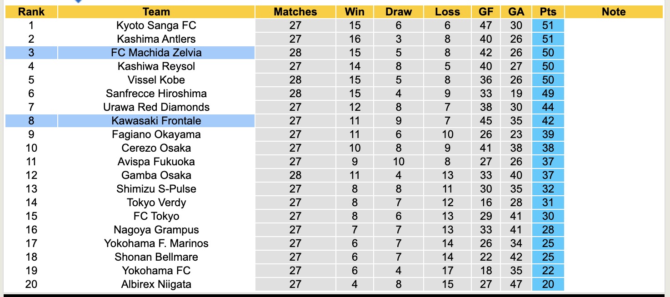Select the Win column header
Screen dimensions: 670x297
pyautogui.click(x=355, y=12)
